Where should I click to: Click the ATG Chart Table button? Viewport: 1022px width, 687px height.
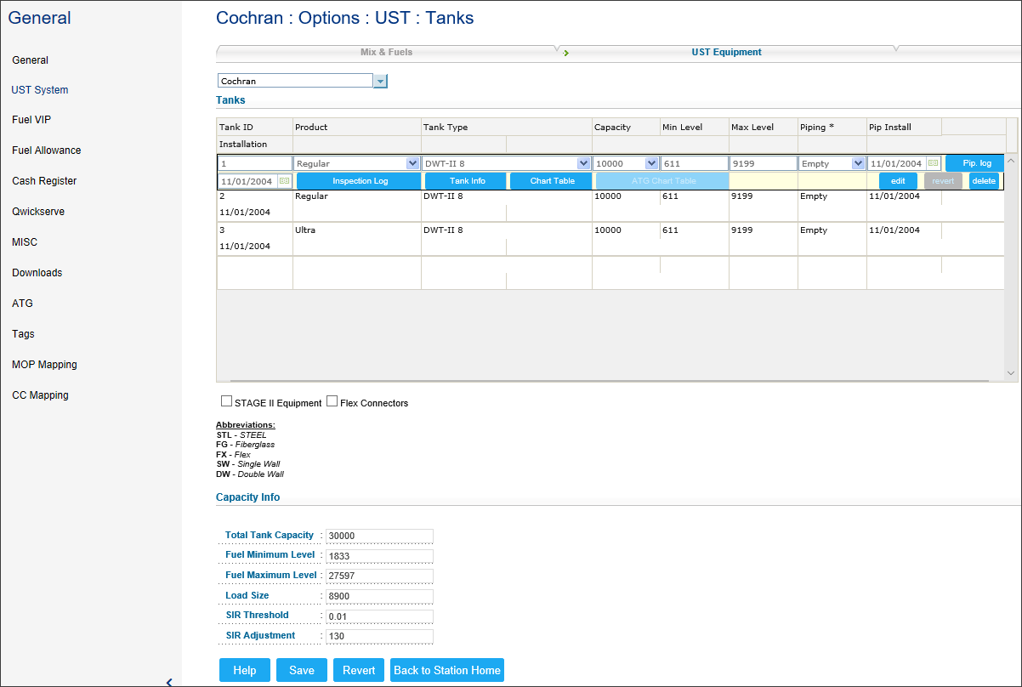click(x=663, y=181)
